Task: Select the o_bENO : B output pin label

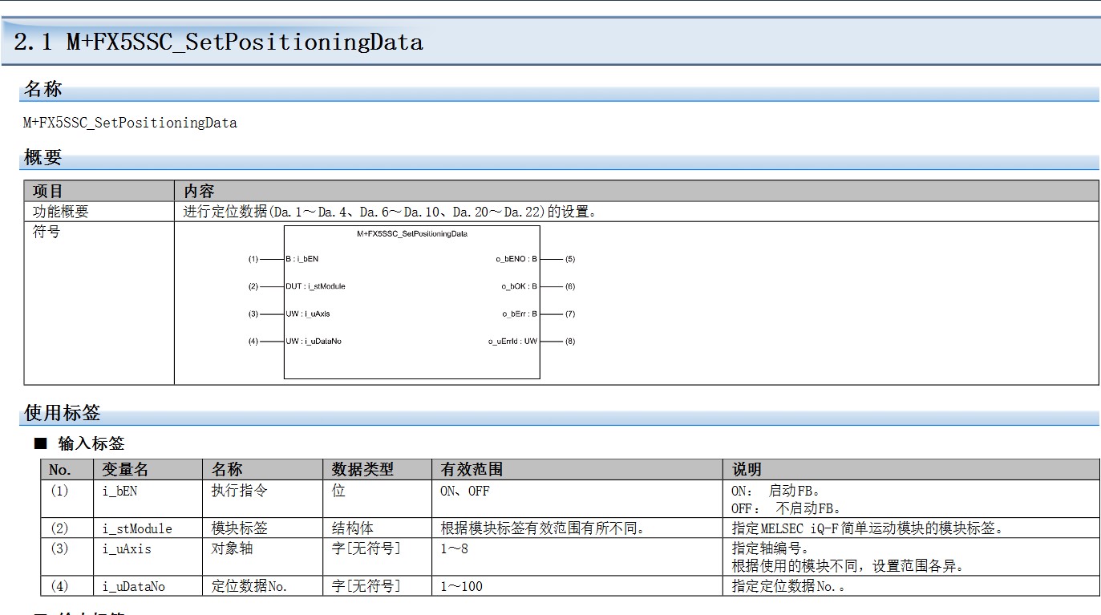Action: pos(516,259)
